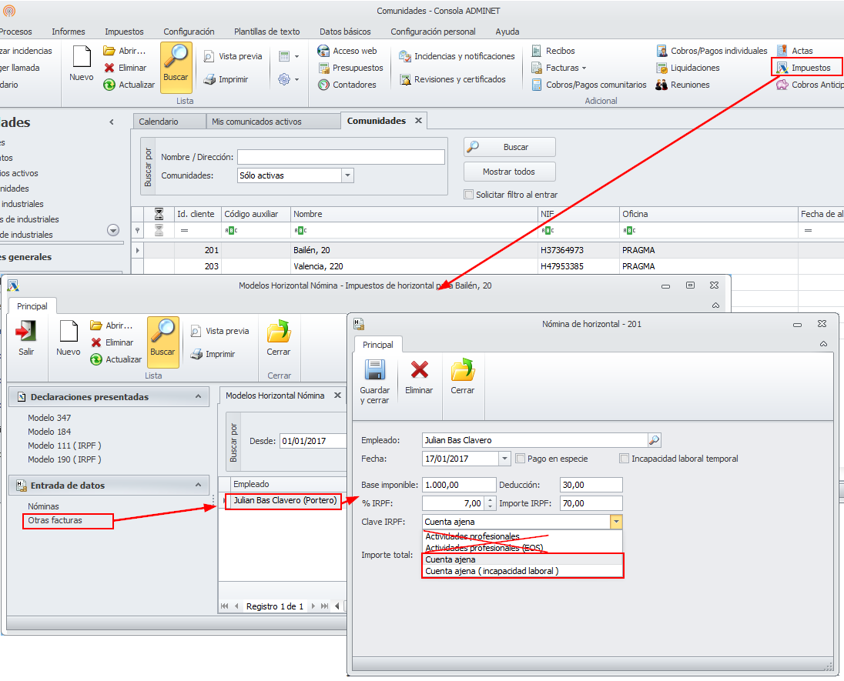
Task: Switch to Mis comunicados activos tab
Action: [x=256, y=122]
